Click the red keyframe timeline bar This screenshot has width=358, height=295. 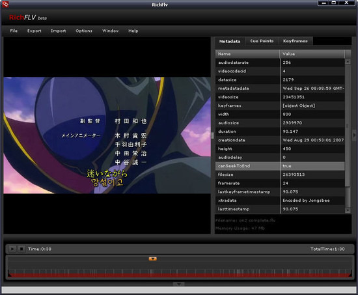tap(180, 275)
